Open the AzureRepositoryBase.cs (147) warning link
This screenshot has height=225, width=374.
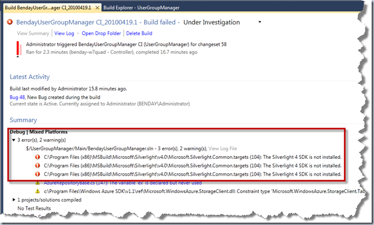(x=123, y=183)
